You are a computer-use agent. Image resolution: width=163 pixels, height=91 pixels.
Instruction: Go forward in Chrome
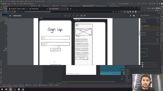pos(12,12)
